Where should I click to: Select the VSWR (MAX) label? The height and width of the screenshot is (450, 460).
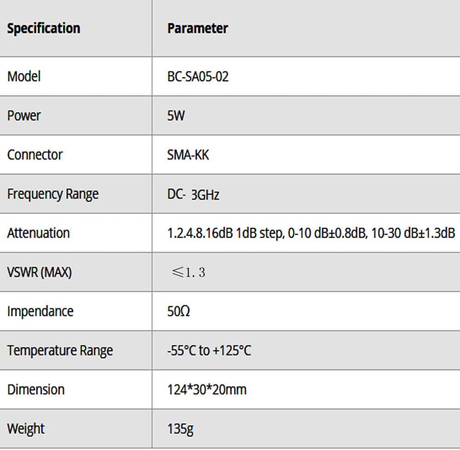coord(40,272)
